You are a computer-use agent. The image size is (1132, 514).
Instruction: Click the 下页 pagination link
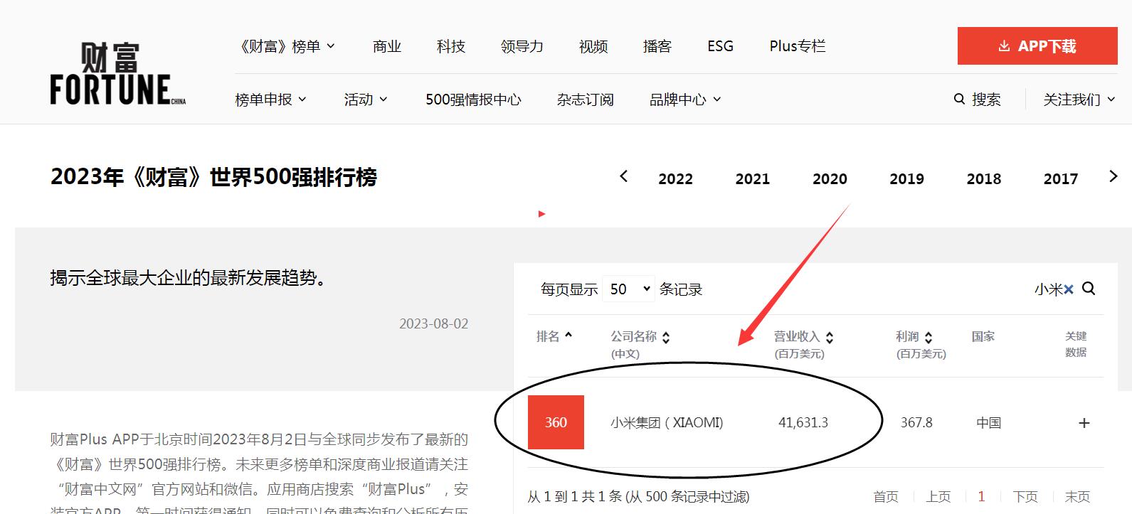tap(1025, 496)
